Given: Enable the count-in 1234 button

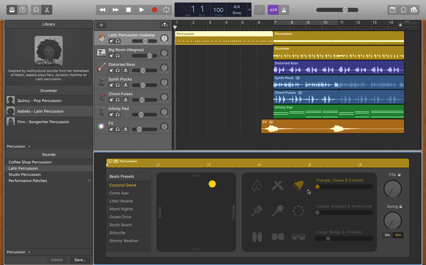Looking at the screenshot, I should 273,9.
